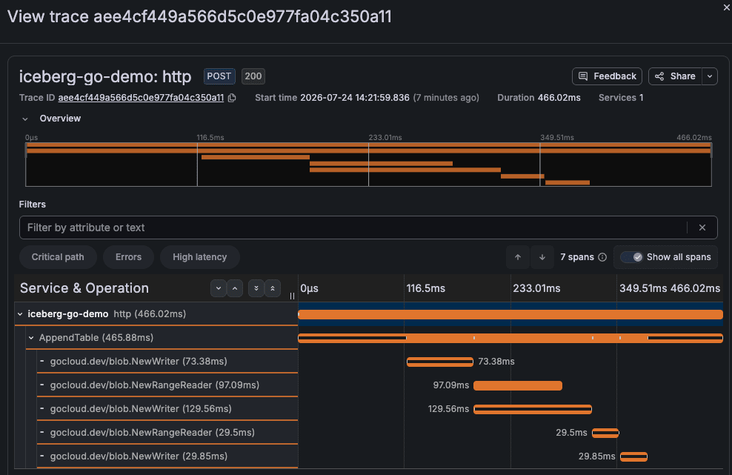
Task: Collapse the AppendTable span row
Action: point(31,338)
